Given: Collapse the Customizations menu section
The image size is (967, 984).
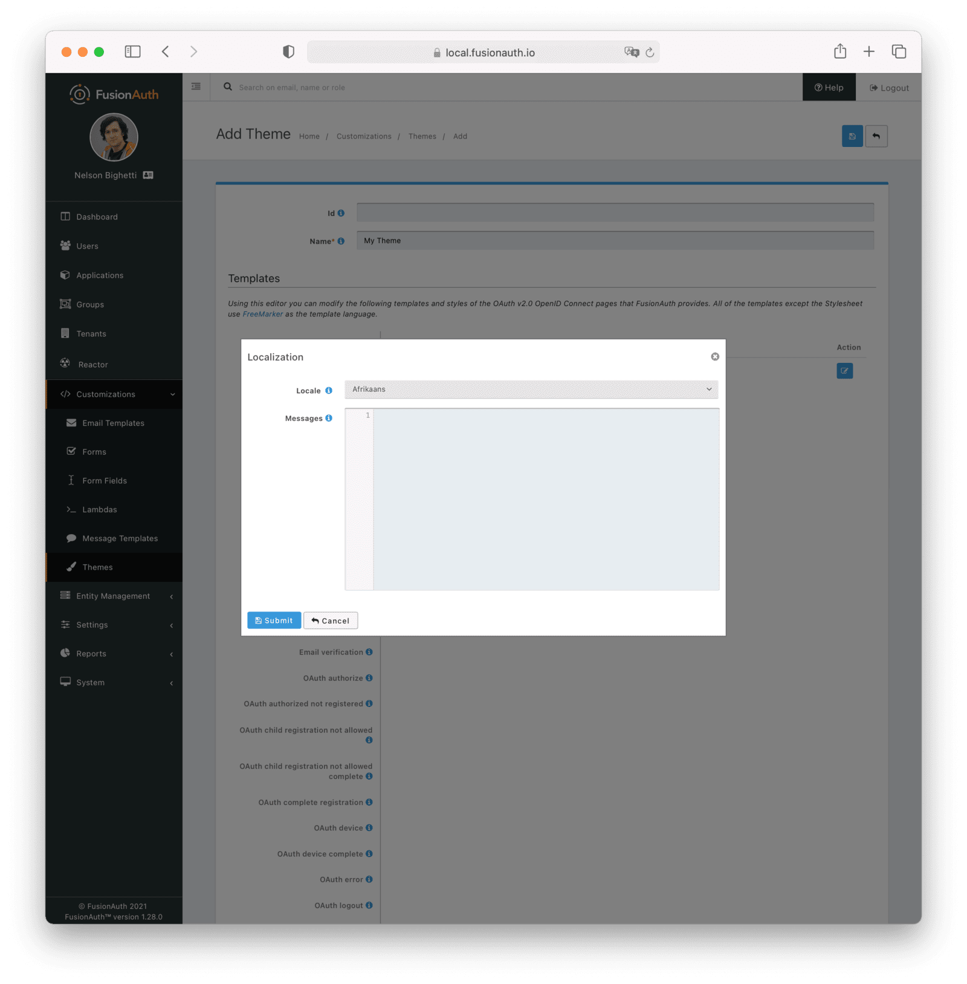Looking at the screenshot, I should coord(114,394).
